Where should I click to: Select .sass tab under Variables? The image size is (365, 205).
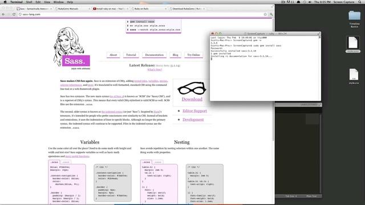click(66, 162)
